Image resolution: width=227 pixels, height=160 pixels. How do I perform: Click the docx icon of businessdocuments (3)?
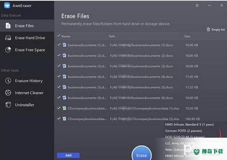point(64,66)
